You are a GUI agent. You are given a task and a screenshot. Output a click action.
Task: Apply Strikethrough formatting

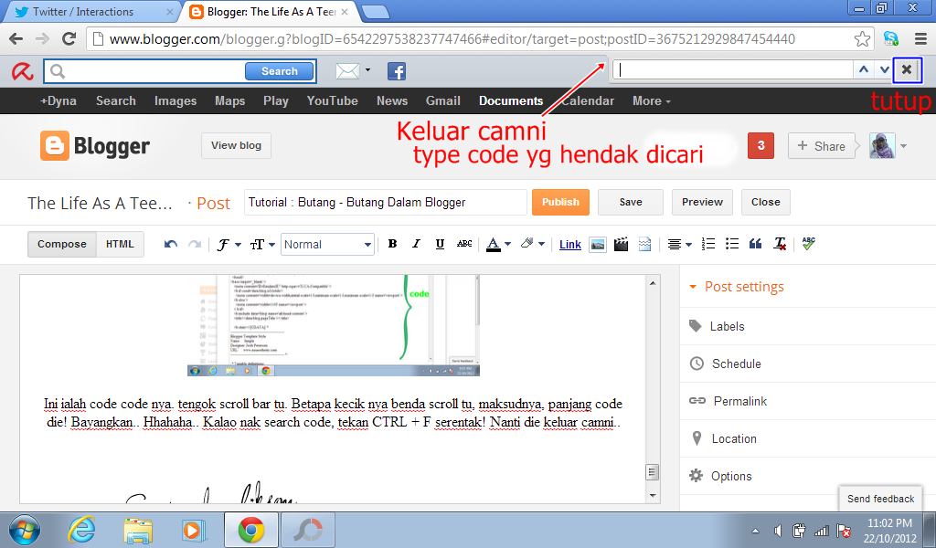[x=463, y=244]
